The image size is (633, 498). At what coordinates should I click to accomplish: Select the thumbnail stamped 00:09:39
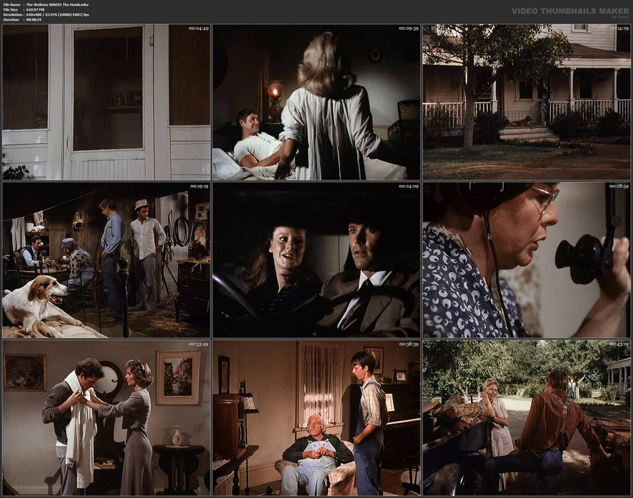(x=316, y=102)
